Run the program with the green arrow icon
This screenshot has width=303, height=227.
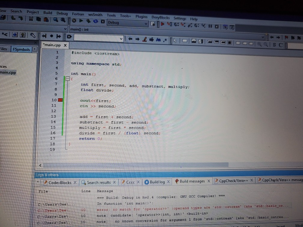(81, 21)
